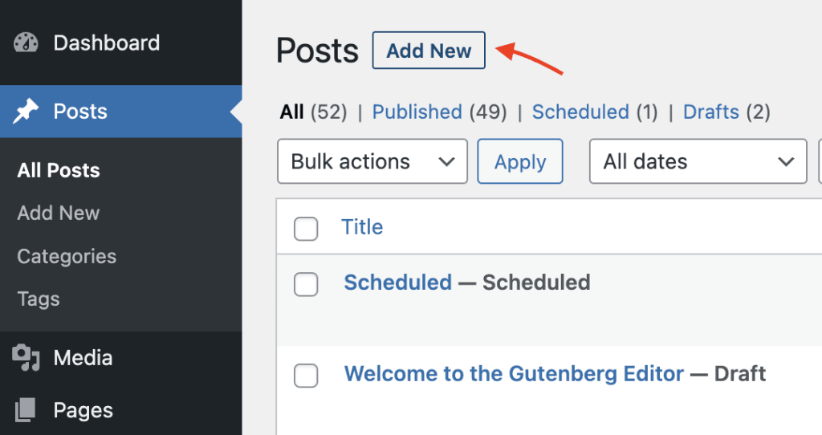The width and height of the screenshot is (822, 435).
Task: Click the Posts pushpin icon
Action: tap(26, 112)
